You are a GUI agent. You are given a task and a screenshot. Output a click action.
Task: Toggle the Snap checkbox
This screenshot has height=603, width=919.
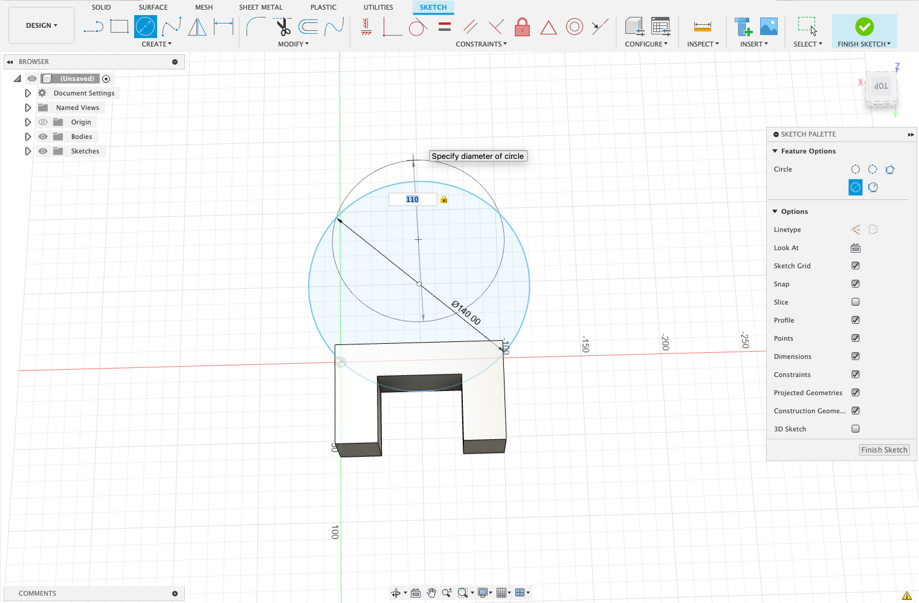click(856, 284)
